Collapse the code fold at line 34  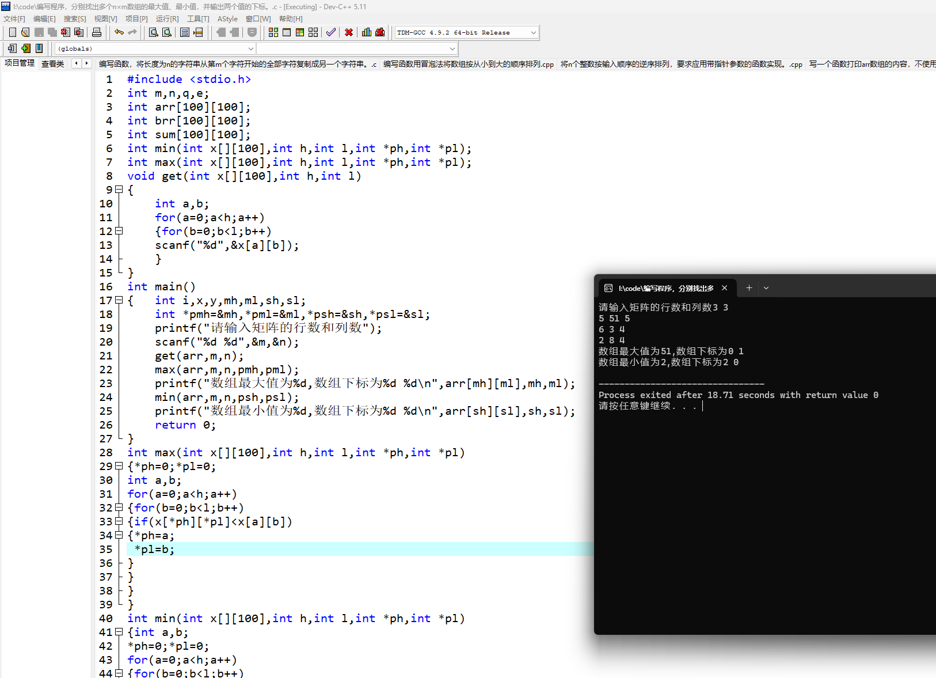[x=119, y=535]
